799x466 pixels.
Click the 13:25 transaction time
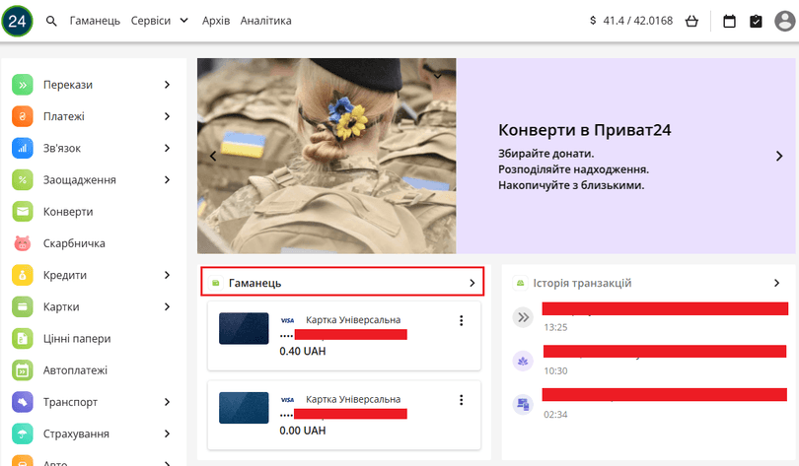555,327
